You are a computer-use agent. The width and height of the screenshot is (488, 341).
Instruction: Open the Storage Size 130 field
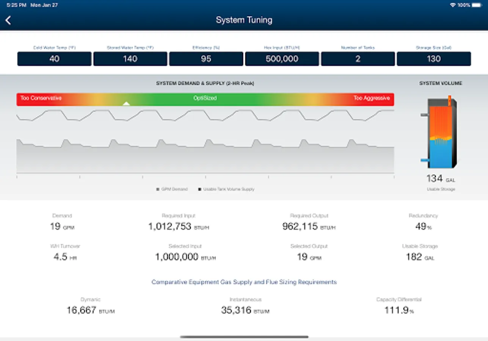point(433,59)
